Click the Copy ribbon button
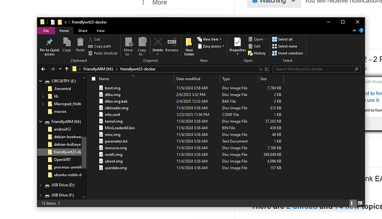This screenshot has width=382, height=219. click(67, 45)
